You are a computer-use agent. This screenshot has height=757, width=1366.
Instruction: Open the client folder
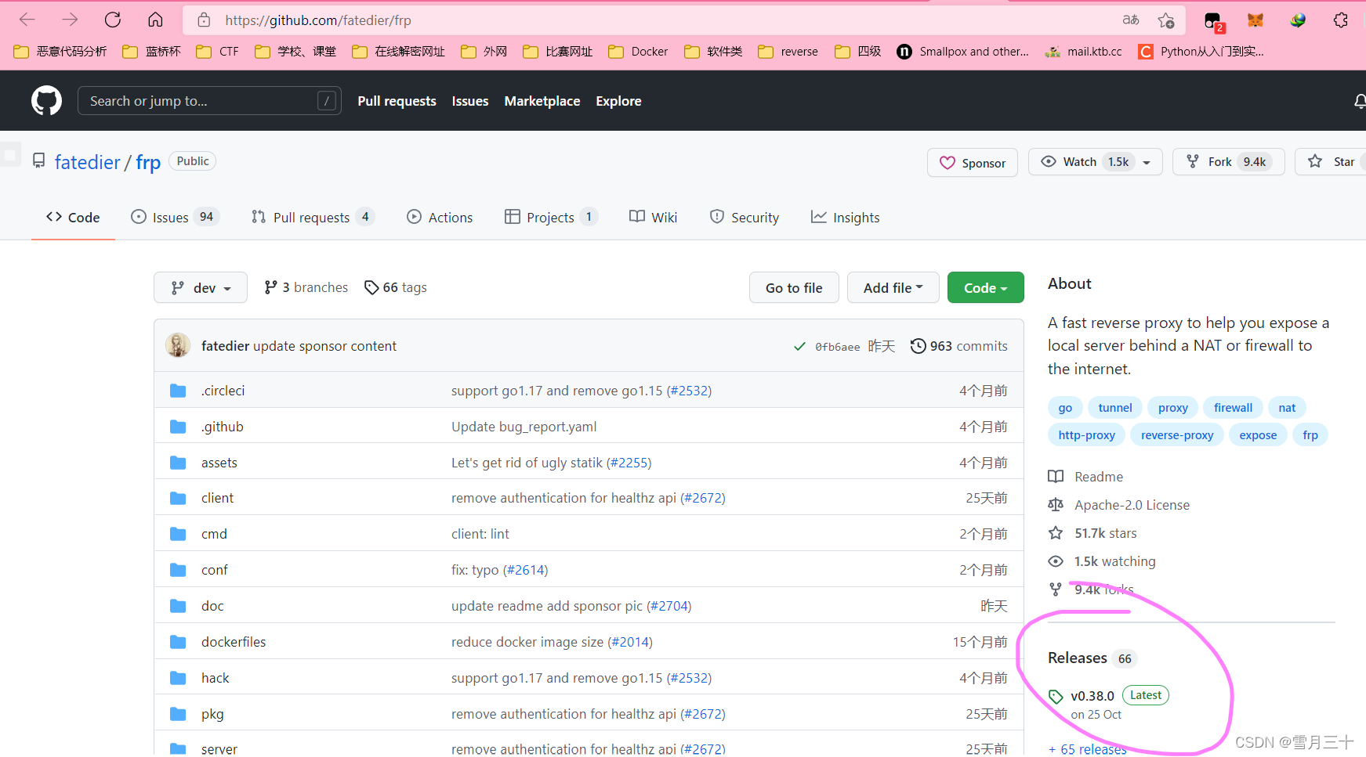tap(217, 498)
